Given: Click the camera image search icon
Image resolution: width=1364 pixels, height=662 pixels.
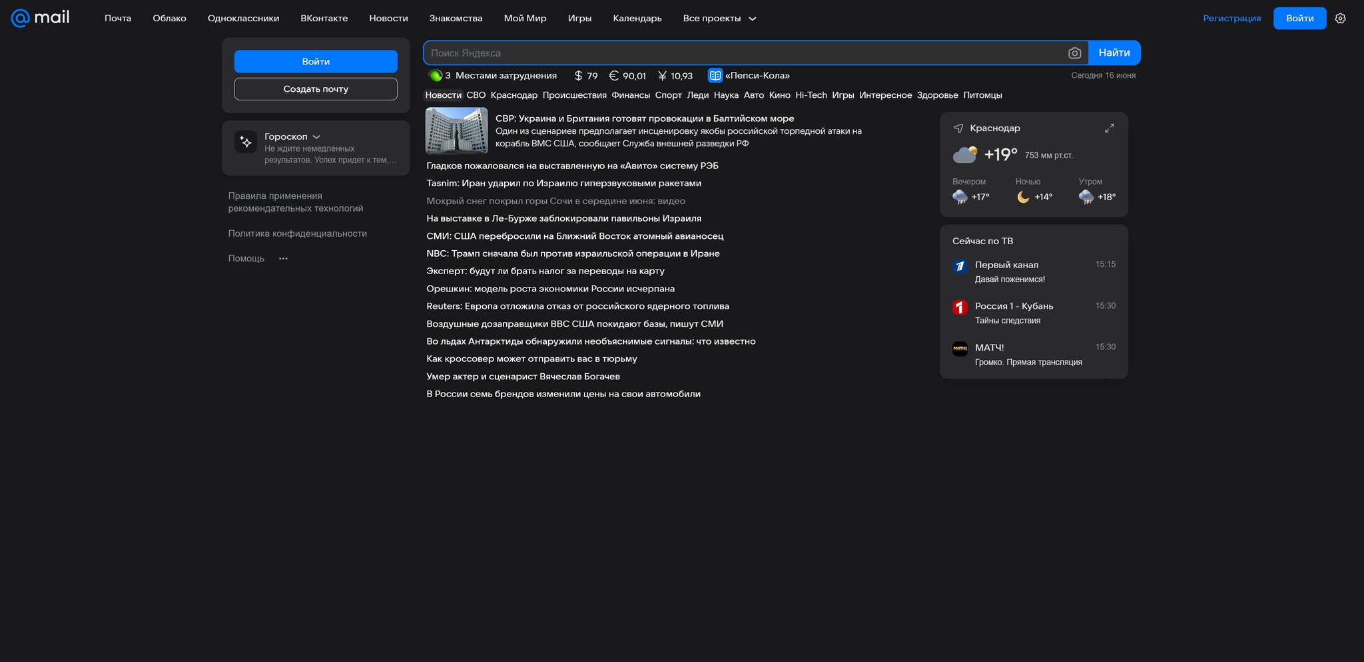Looking at the screenshot, I should point(1074,53).
